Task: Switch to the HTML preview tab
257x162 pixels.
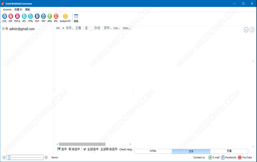Action: pyautogui.click(x=153, y=151)
